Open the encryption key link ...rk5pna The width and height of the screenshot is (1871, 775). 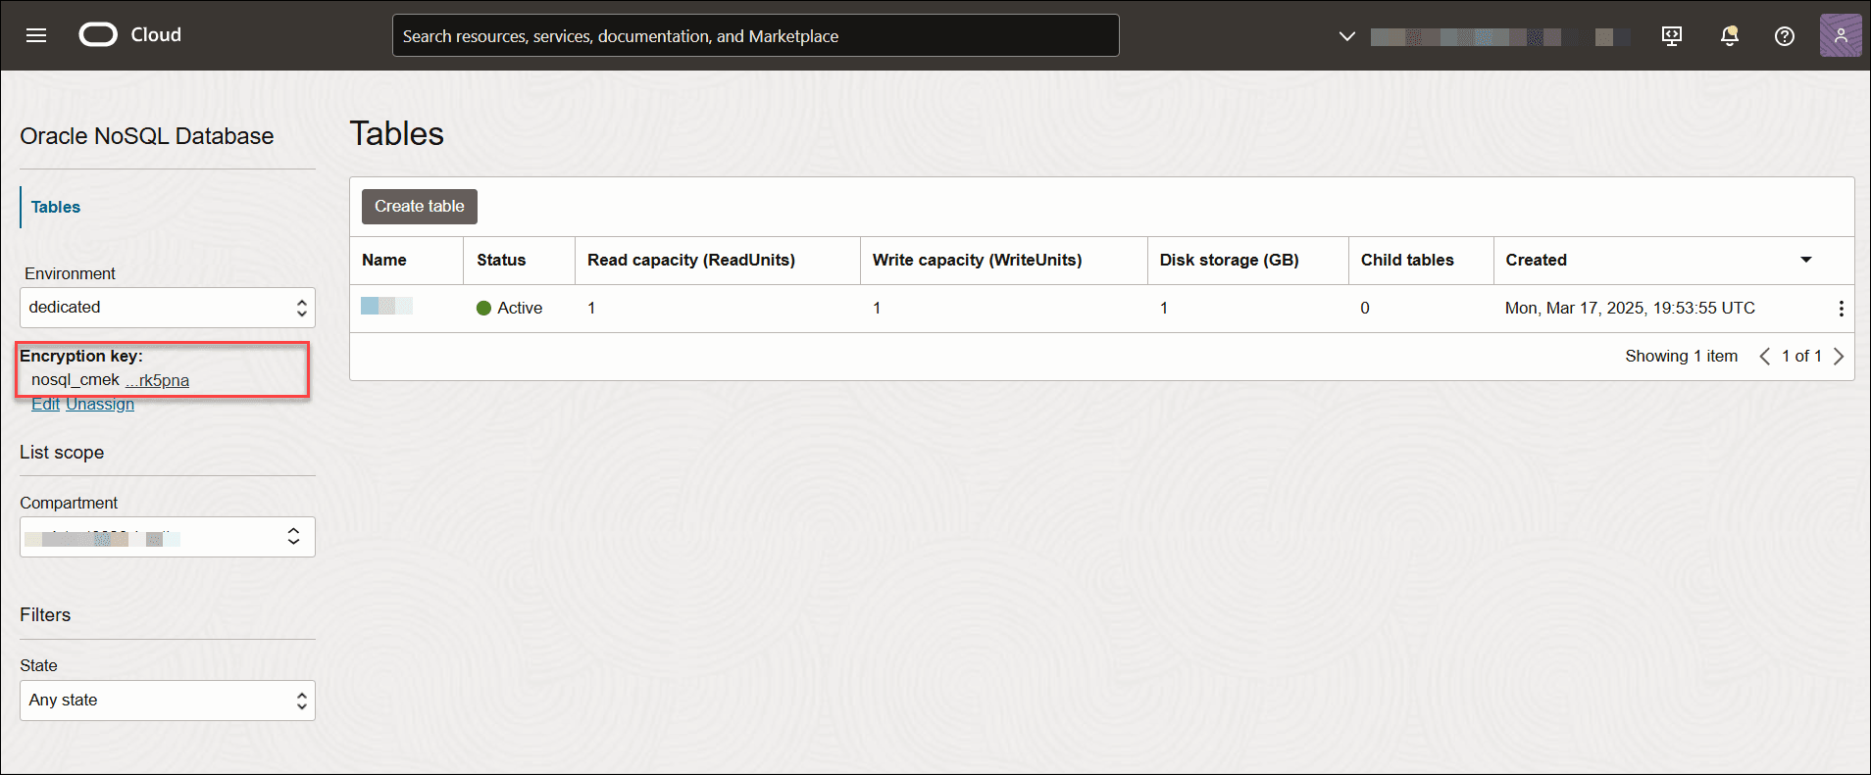(x=157, y=380)
